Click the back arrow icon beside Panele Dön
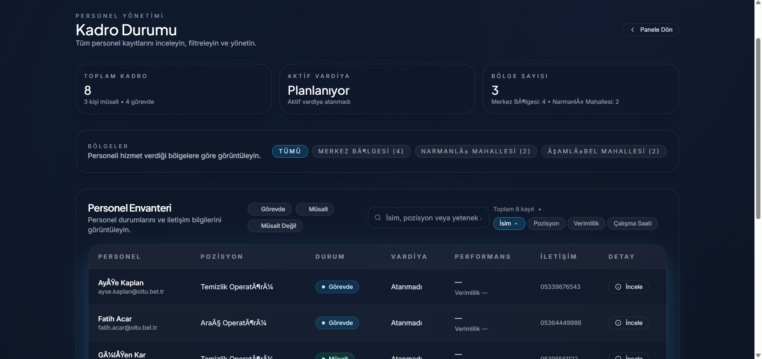The height and width of the screenshot is (359, 762). (x=632, y=30)
